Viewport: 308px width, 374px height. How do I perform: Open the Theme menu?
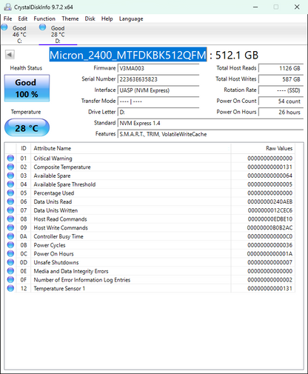(70, 19)
